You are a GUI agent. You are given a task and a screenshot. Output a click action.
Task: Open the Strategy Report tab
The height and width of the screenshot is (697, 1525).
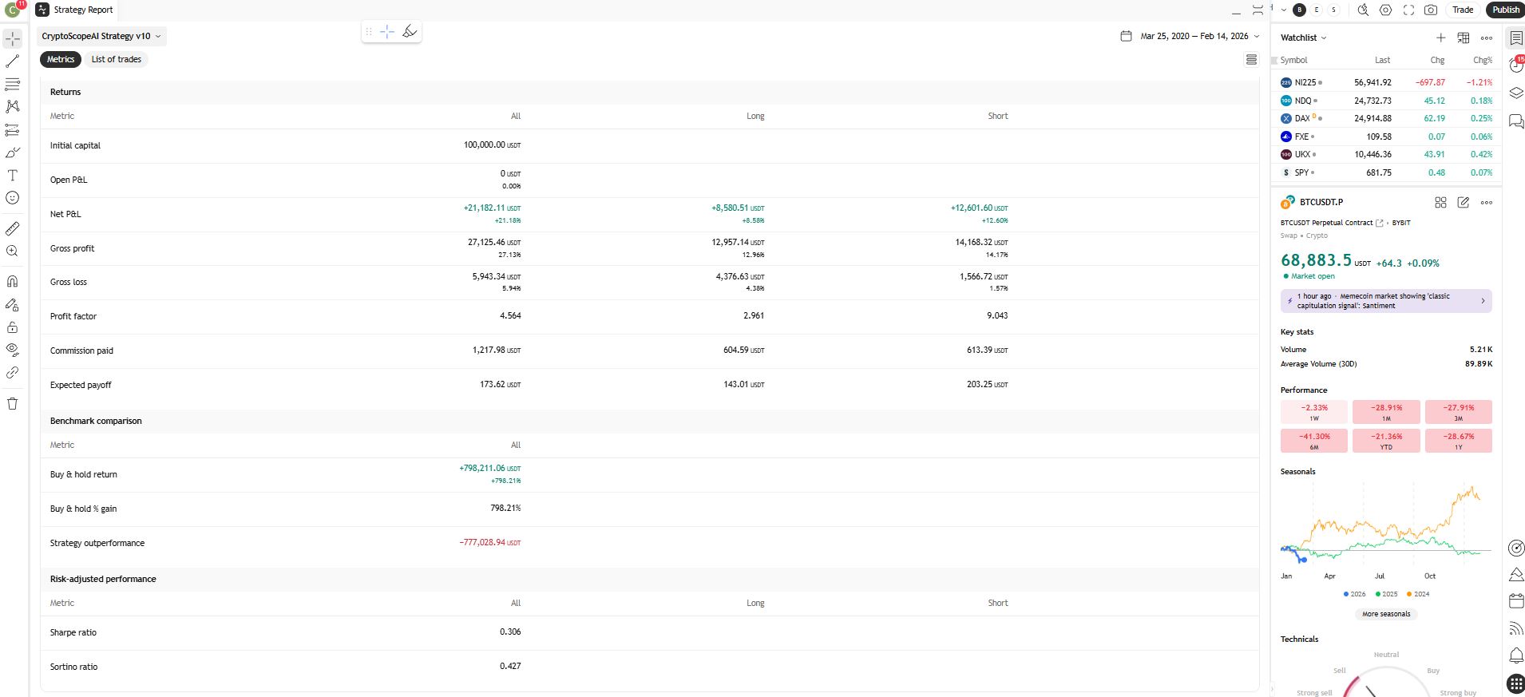coord(75,10)
